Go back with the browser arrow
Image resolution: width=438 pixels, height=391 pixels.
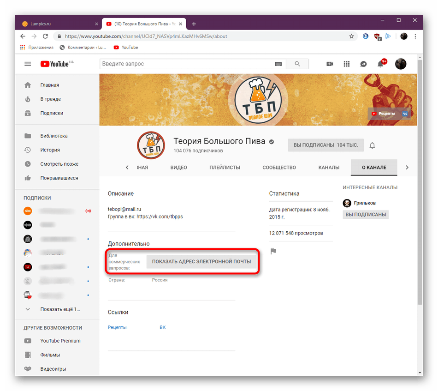23,36
